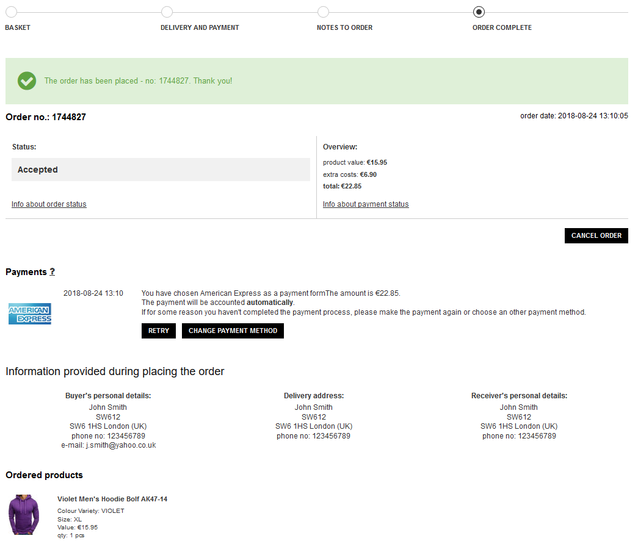638x555 pixels.
Task: Click Information provided during placing the order heading
Action: pos(115,371)
